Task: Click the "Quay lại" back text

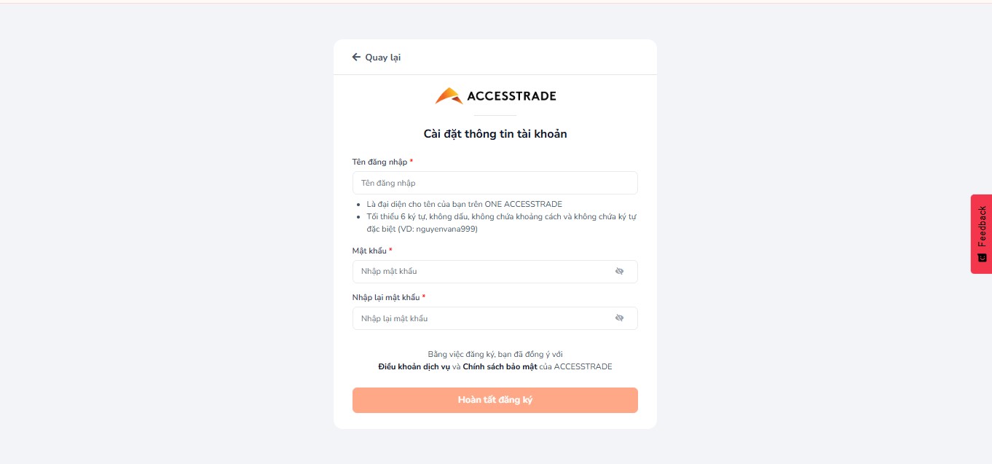Action: [382, 58]
